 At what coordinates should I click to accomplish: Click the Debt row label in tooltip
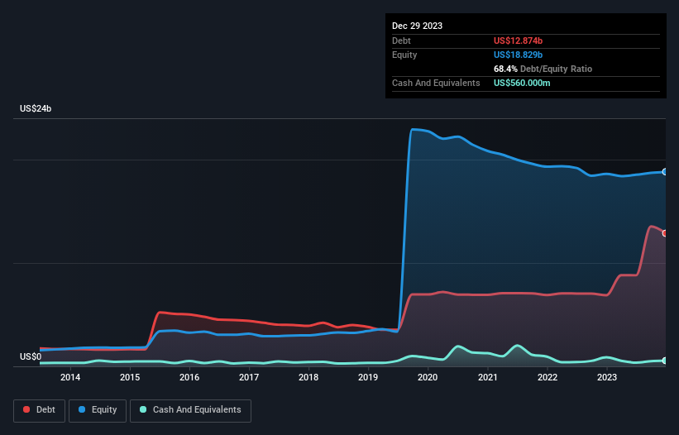pos(401,41)
